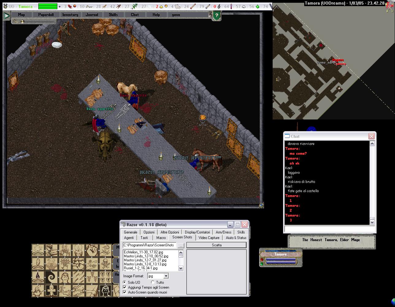395x307 pixels.
Task: Cast the misty pentagram circle spell icon
Action: (x=38, y=250)
